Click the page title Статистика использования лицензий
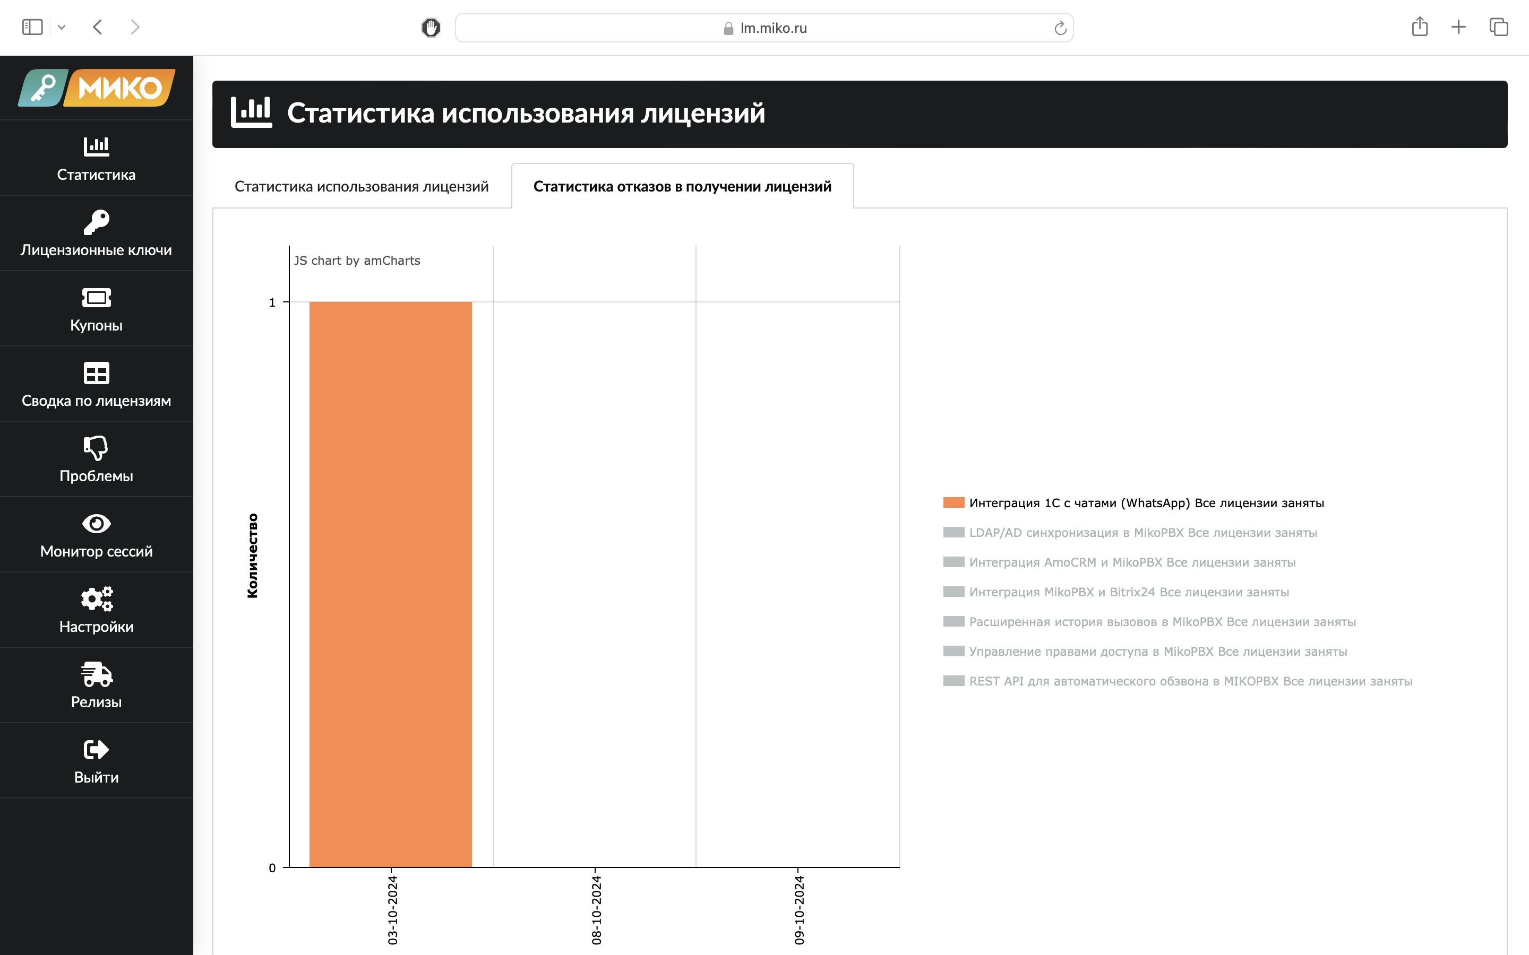The image size is (1529, 955). tap(526, 113)
